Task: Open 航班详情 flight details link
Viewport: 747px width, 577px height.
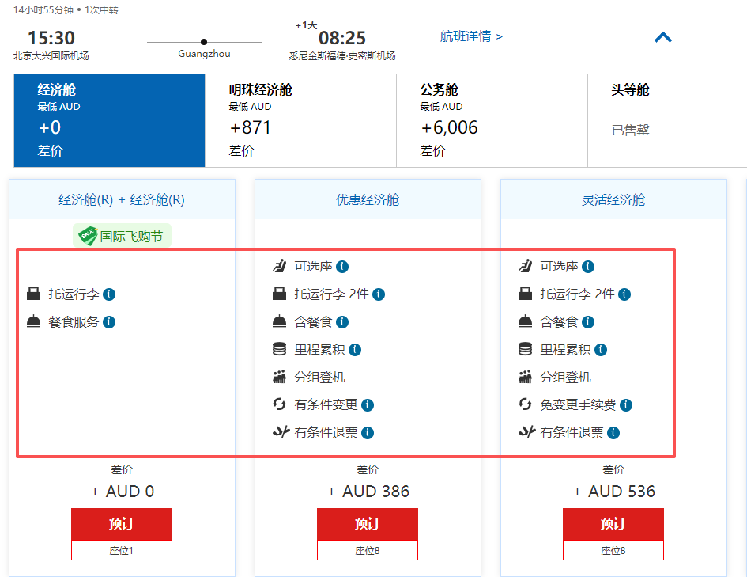Action: (x=471, y=36)
